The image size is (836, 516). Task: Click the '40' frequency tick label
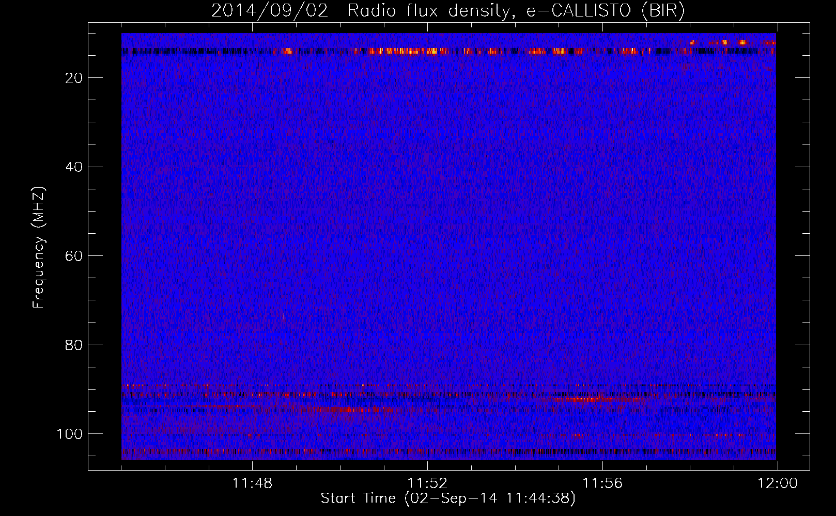74,167
